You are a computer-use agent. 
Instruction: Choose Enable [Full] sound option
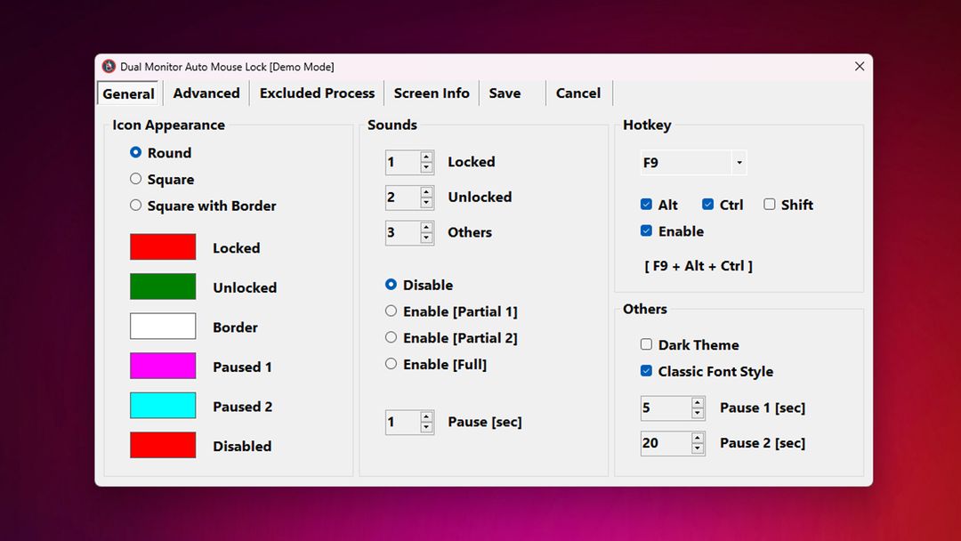[391, 364]
